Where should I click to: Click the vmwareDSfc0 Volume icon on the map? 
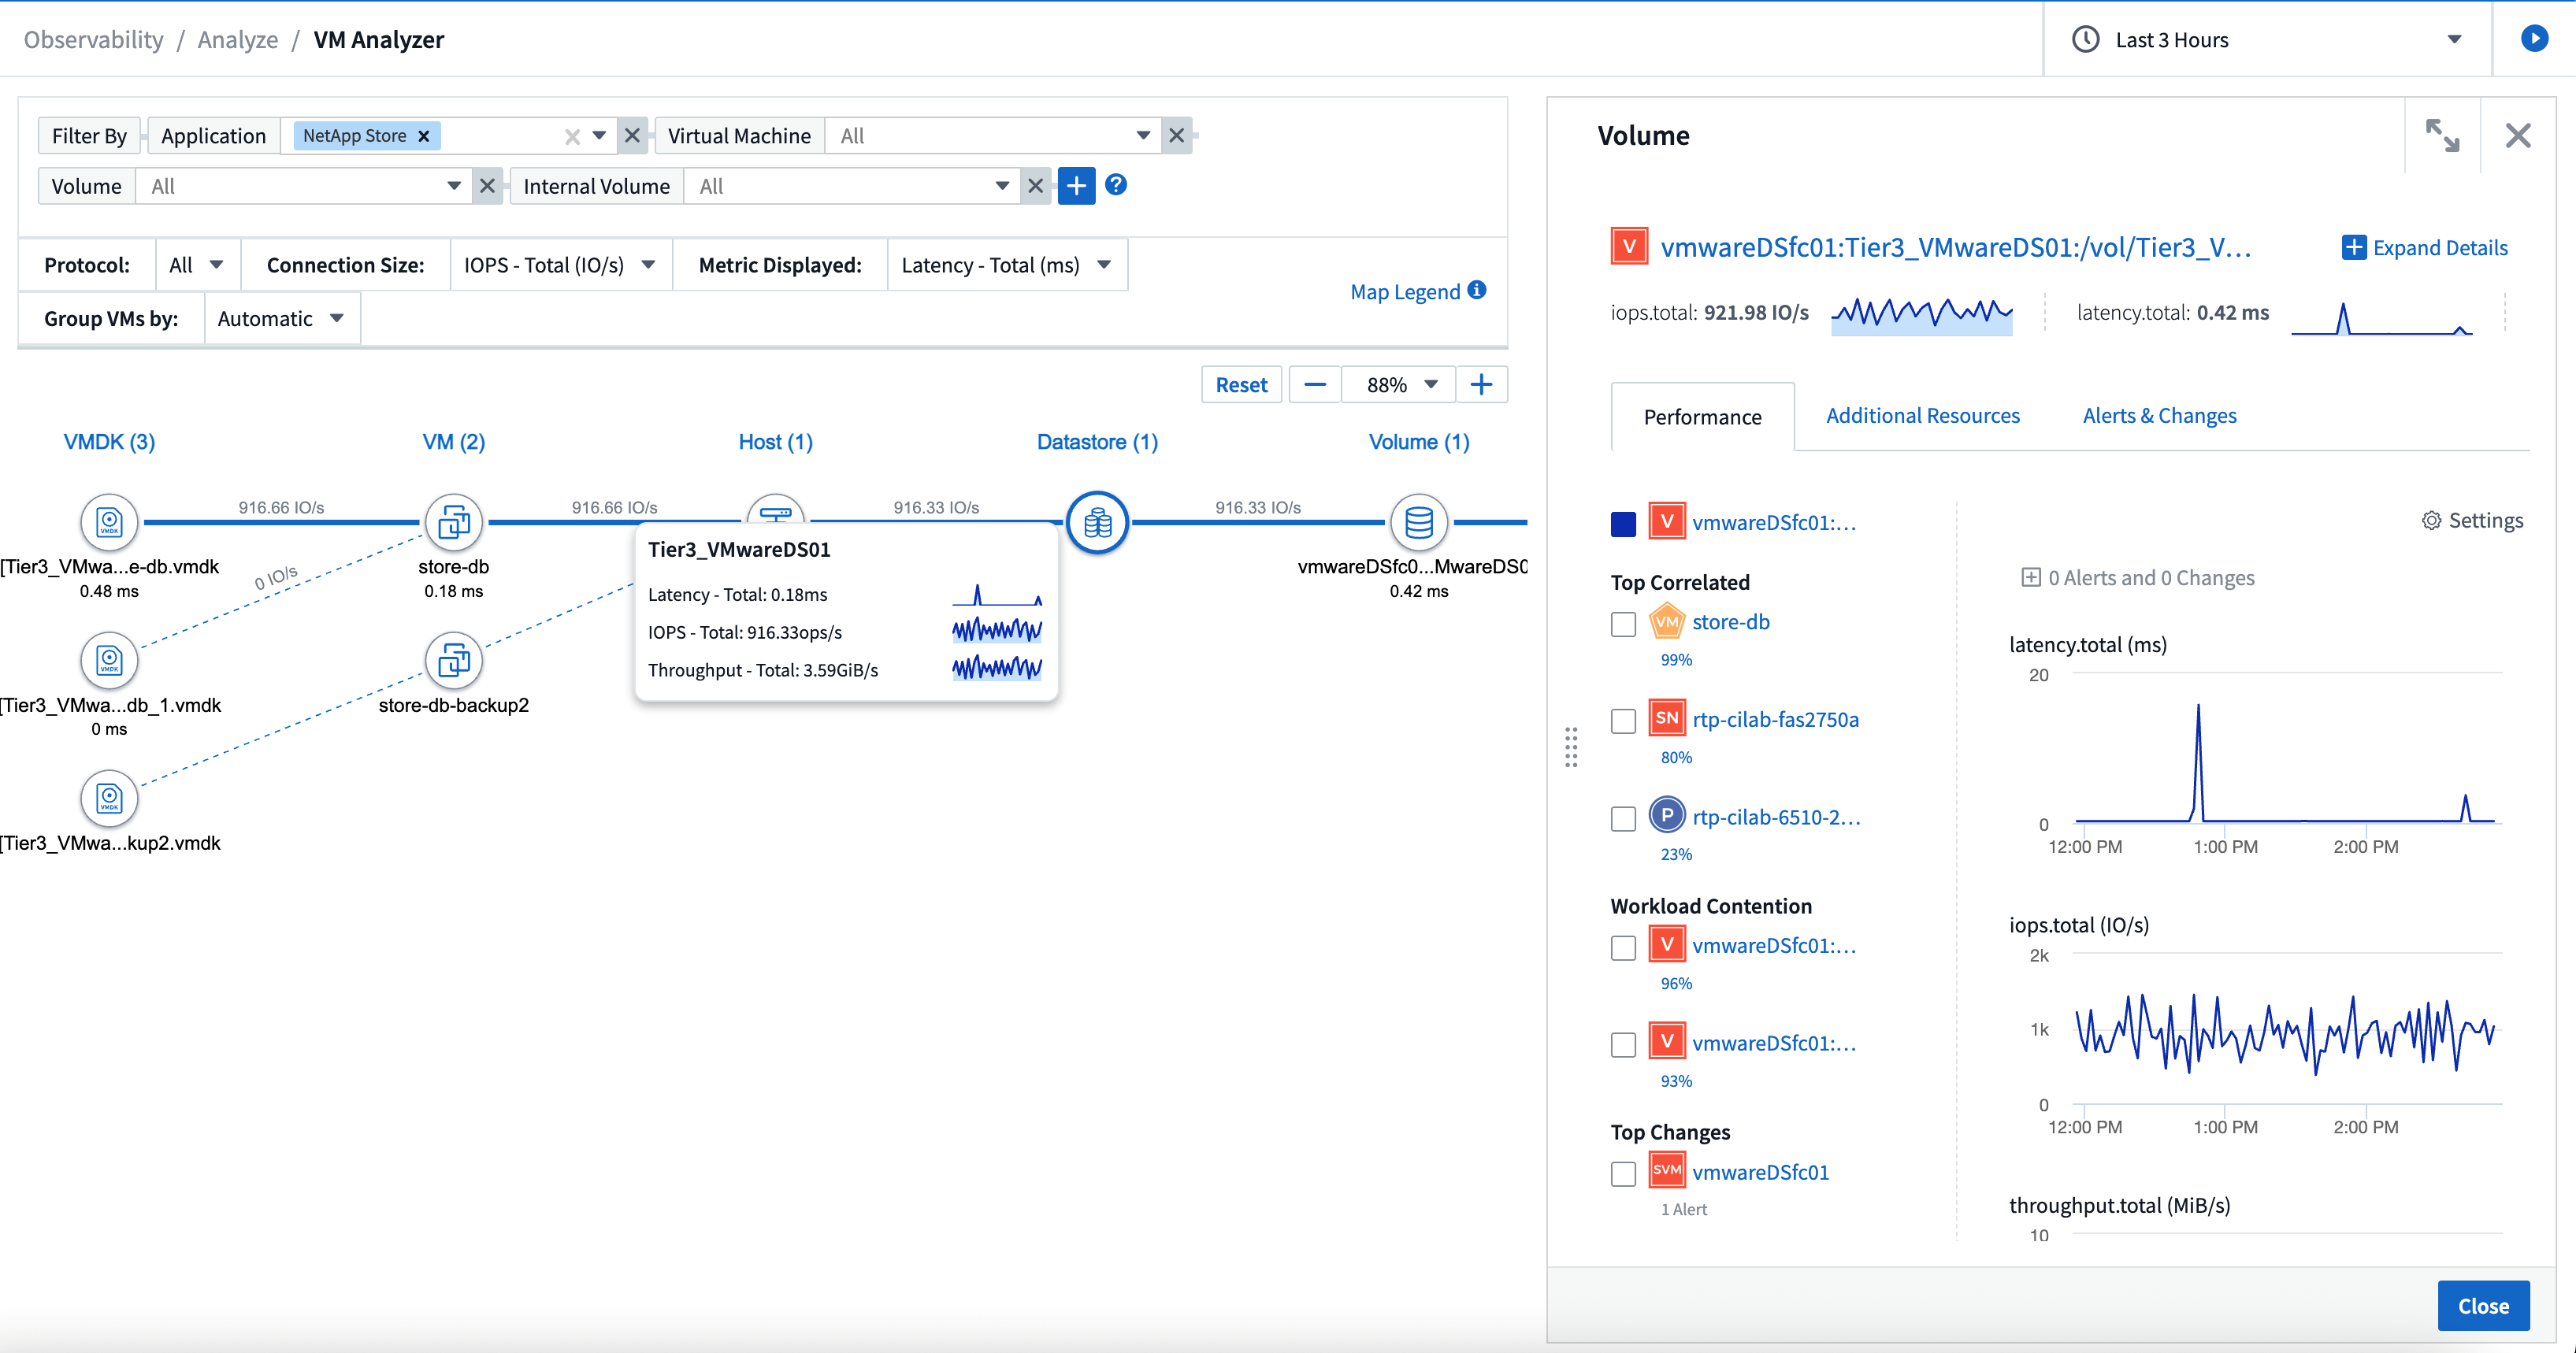coord(1418,521)
